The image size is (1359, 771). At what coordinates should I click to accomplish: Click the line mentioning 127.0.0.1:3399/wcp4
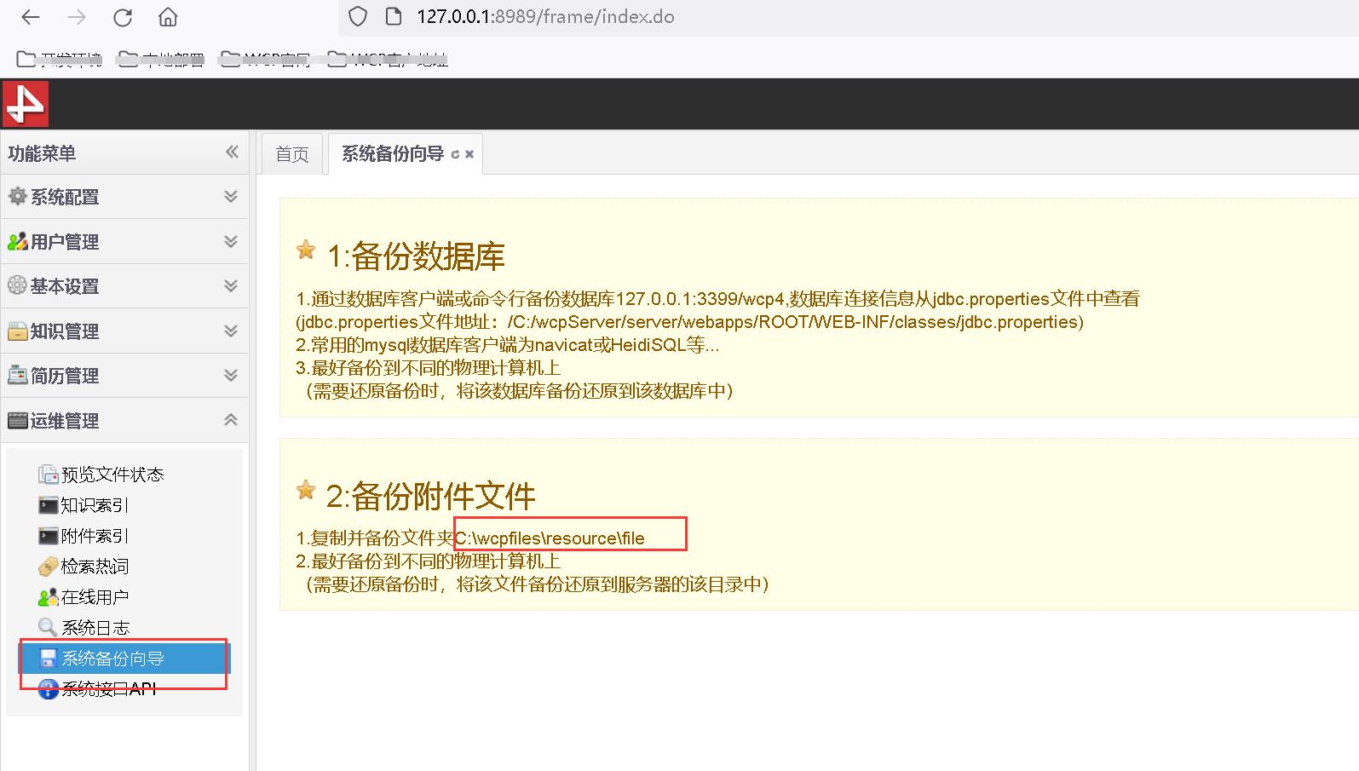[717, 299]
